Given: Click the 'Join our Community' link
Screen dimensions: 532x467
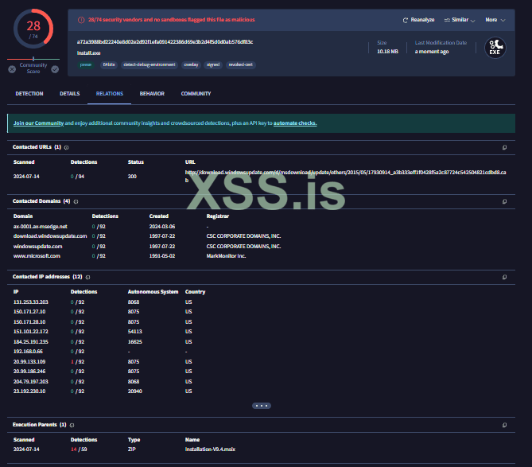Looking at the screenshot, I should tap(38, 123).
